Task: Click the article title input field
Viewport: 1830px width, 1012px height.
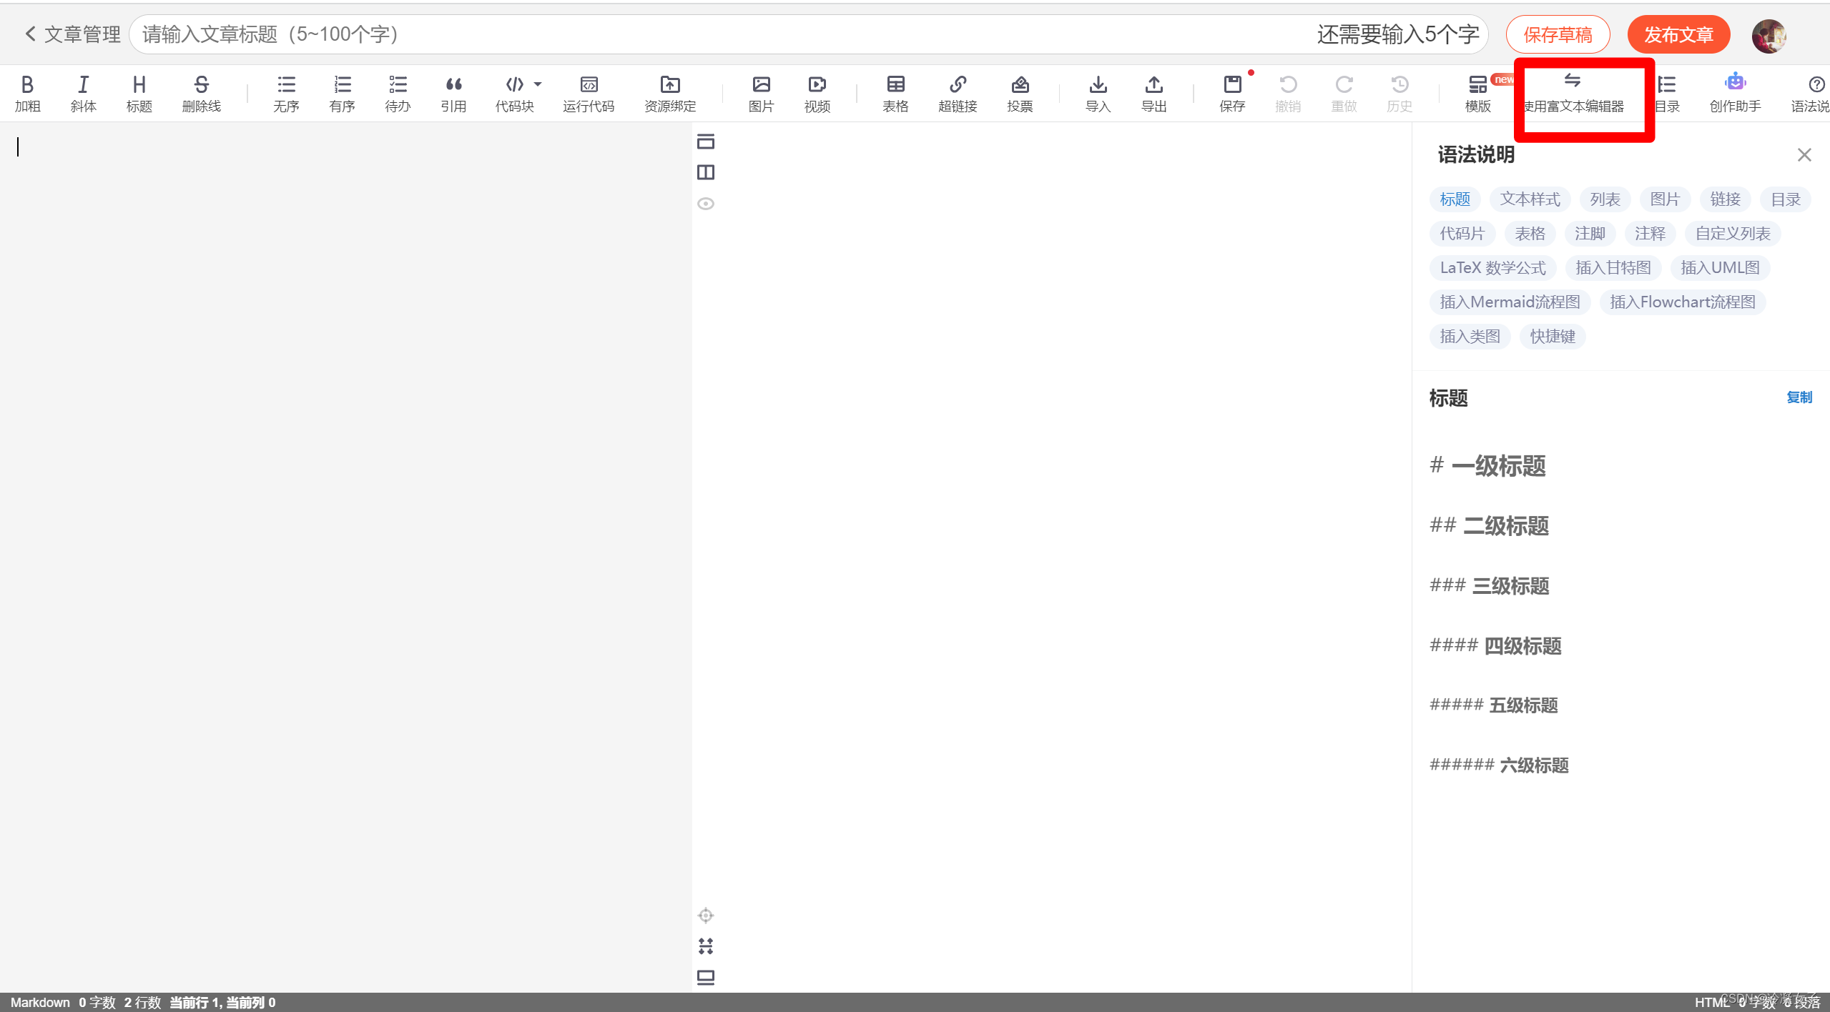Action: [715, 34]
